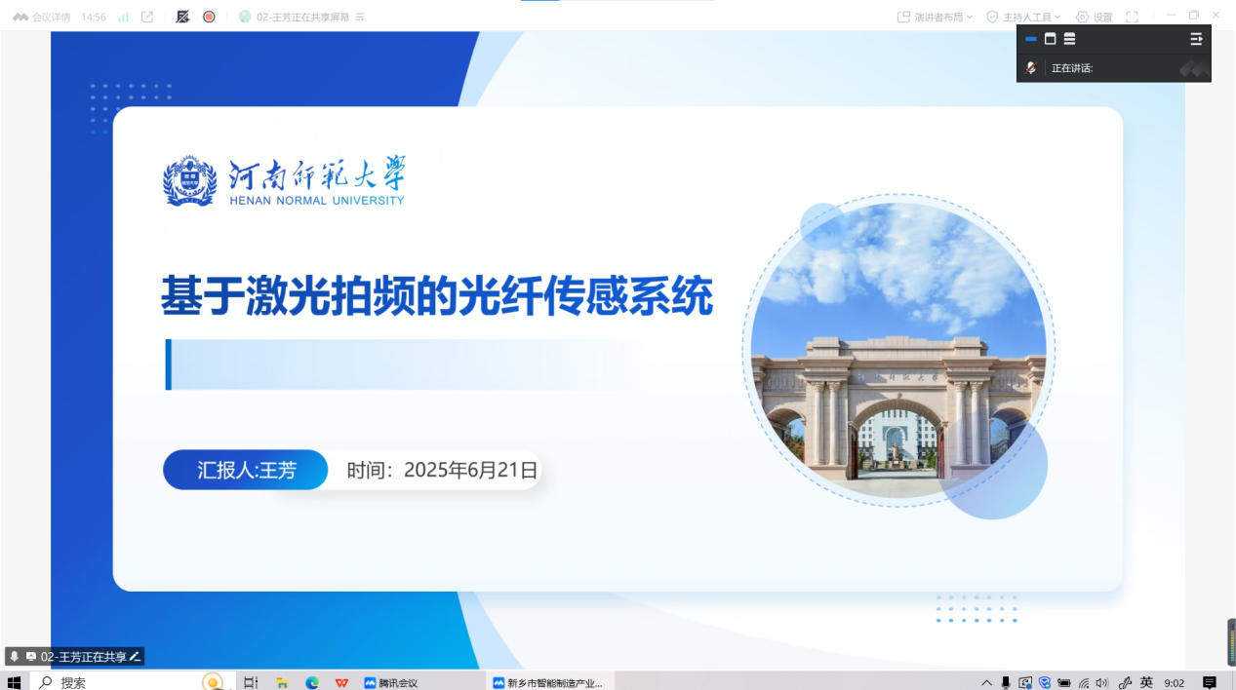Click the crossed-out flag annotation icon
The width and height of the screenshot is (1236, 690).
(182, 17)
